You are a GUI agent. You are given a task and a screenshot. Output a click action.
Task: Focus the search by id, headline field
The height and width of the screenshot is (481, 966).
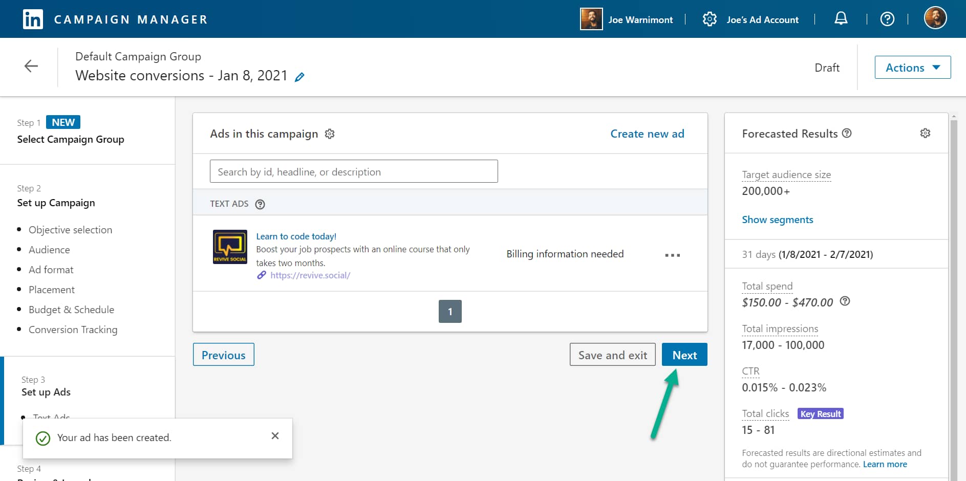[x=354, y=171]
